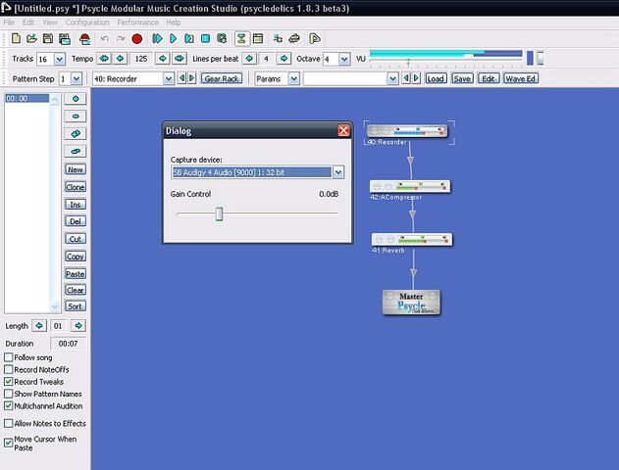Increase sequence position with the top diamond icon
This screenshot has height=470, width=619.
click(x=76, y=99)
